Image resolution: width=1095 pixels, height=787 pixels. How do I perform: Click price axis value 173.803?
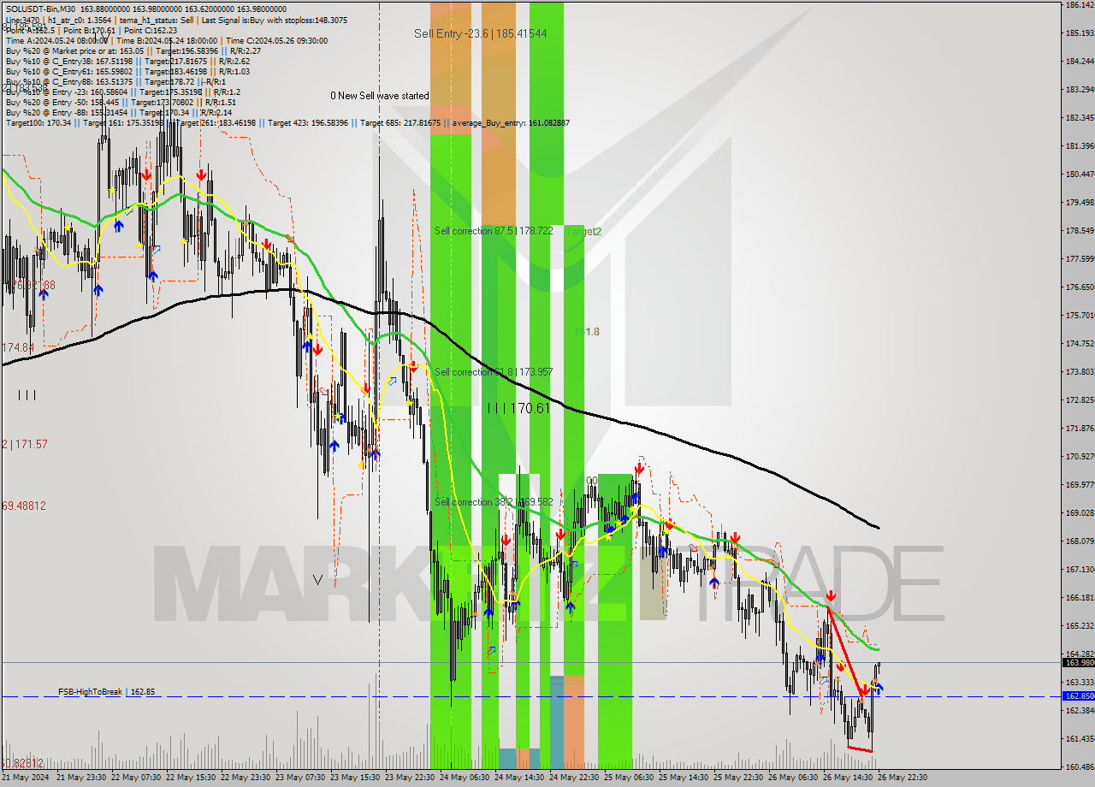coord(1080,371)
